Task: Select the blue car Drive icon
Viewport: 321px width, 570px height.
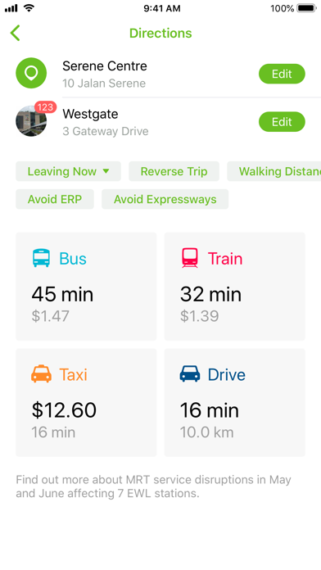Action: (x=190, y=373)
